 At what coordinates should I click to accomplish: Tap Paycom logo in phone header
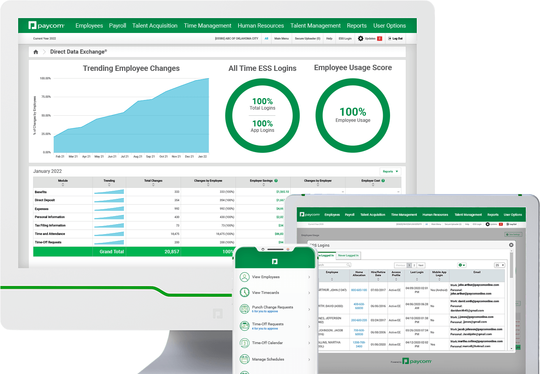point(275,261)
